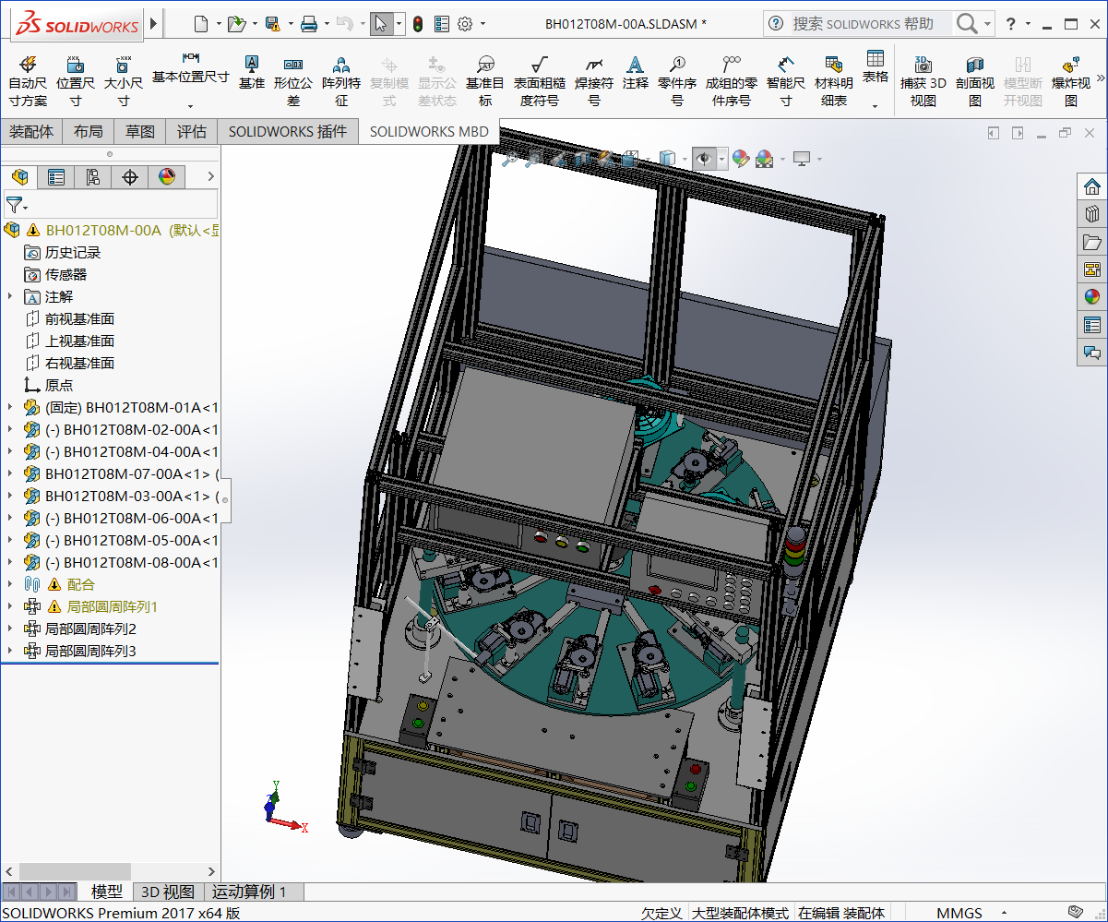1108x922 pixels.
Task: Open the Appearances color ball in task pane
Action: (x=1092, y=296)
